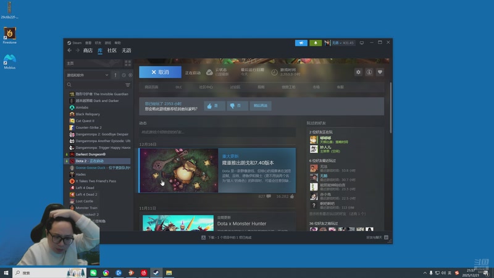This screenshot has width=494, height=278.
Task: Go back with the Steam back arrow
Action: click(x=69, y=51)
